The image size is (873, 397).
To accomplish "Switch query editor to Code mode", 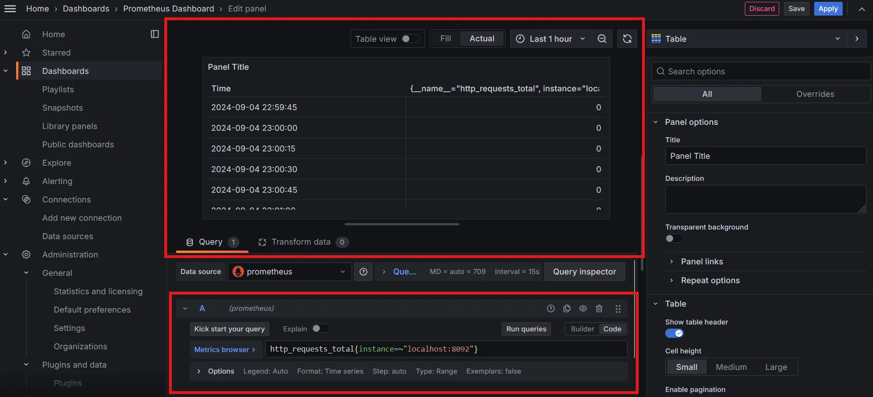I will point(612,329).
